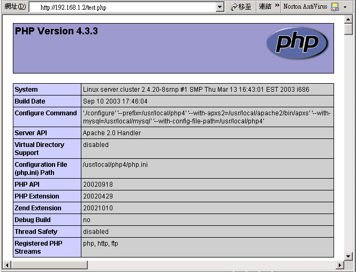Click vertical scrollbar down arrow
The height and width of the screenshot is (272, 356).
pyautogui.click(x=349, y=256)
